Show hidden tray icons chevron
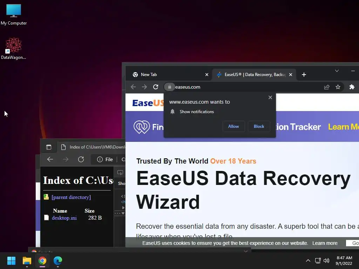359x269 pixels. [x=308, y=261]
